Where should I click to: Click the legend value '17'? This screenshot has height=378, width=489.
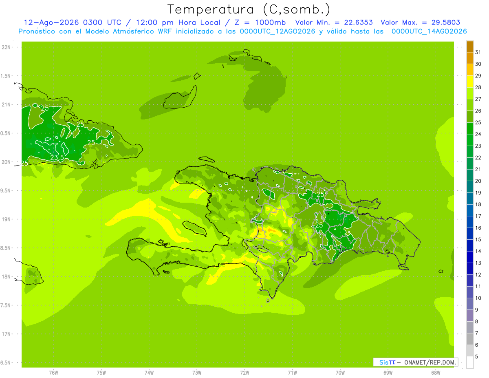click(x=478, y=216)
